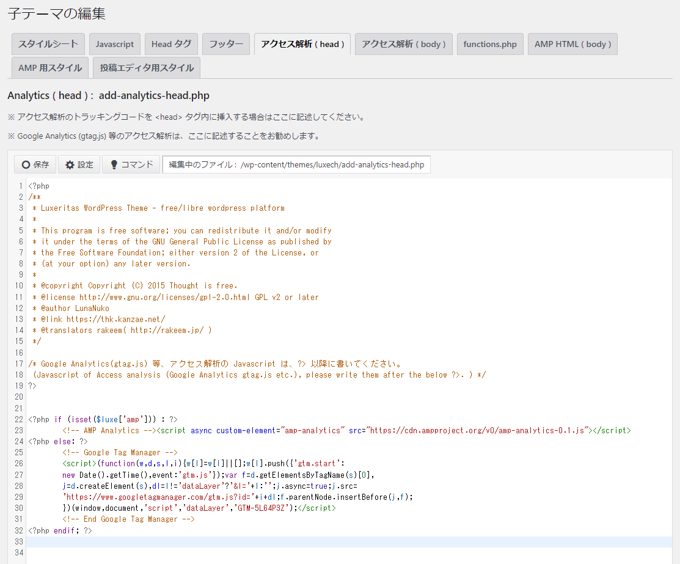Click the googletagmanager.com URL line
Viewport: 680px width, 564px height.
[238, 497]
